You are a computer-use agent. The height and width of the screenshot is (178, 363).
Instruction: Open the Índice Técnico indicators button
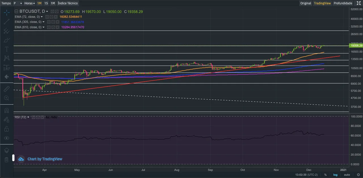(x=67, y=3)
